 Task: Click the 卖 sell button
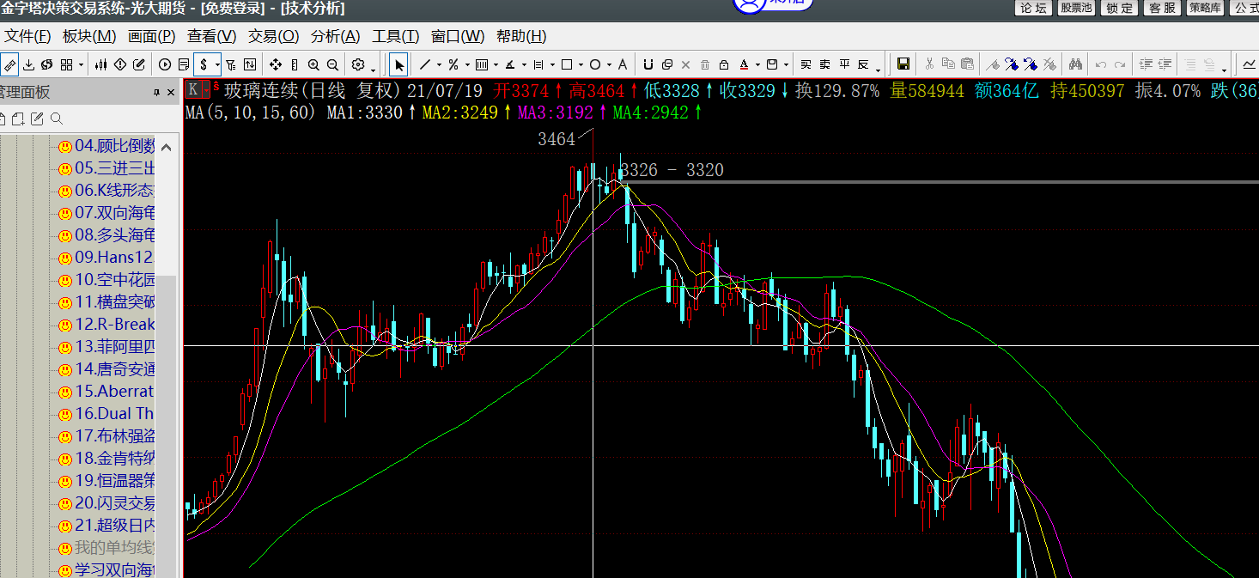pos(824,64)
